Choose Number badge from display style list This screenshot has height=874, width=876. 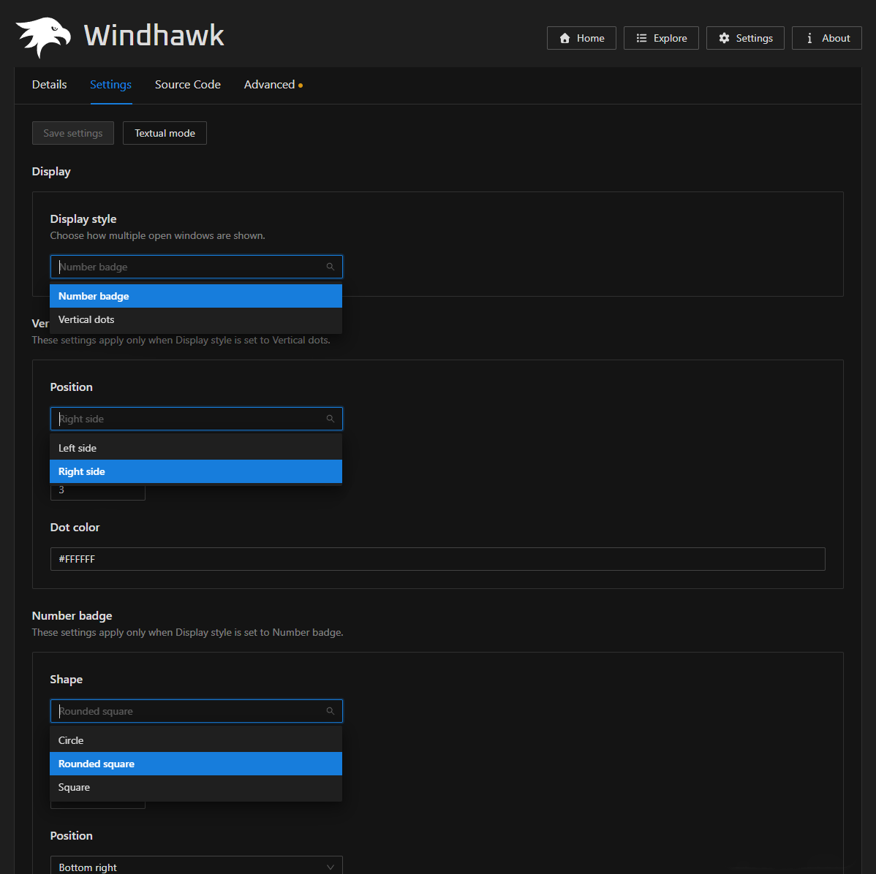click(x=195, y=296)
